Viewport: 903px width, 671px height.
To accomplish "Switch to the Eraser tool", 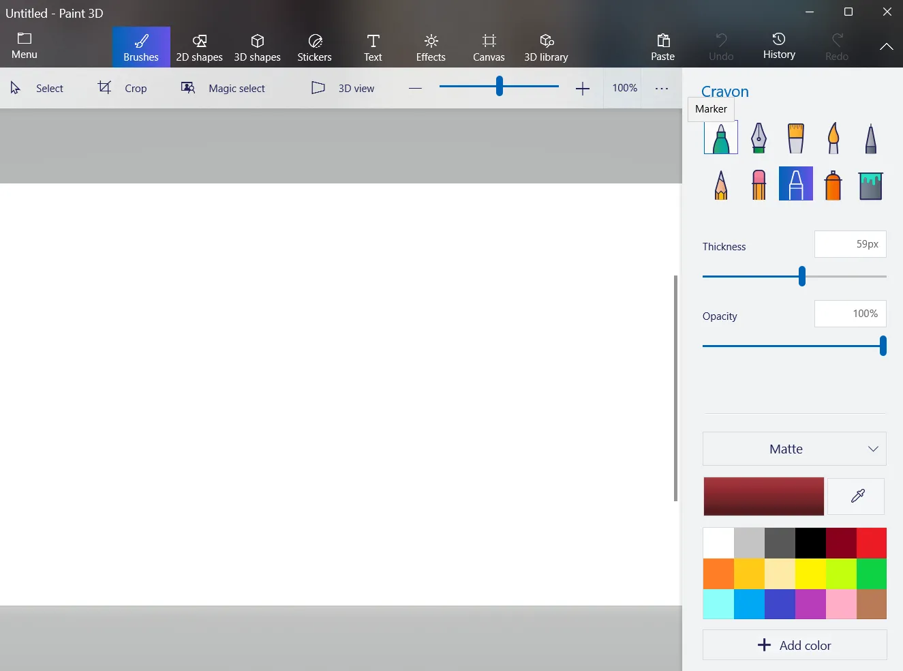I will coord(758,183).
